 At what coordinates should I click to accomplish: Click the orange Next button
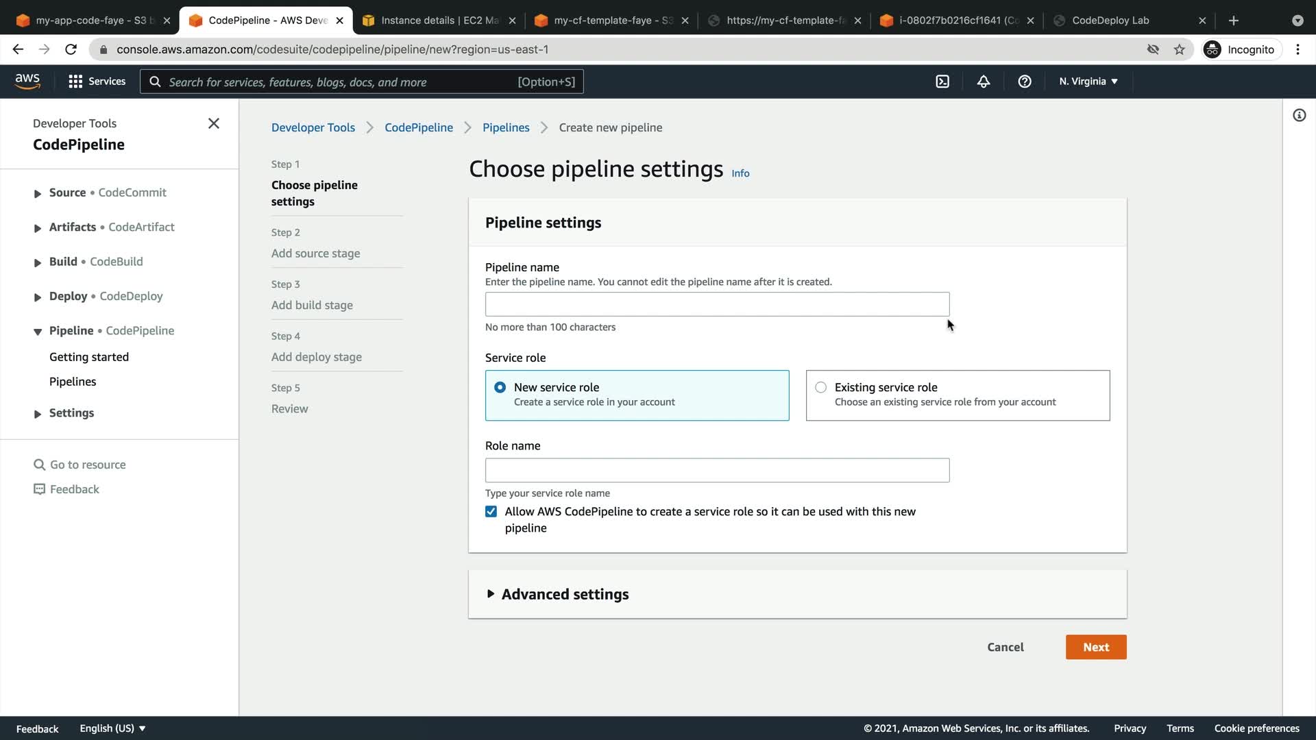click(1095, 647)
